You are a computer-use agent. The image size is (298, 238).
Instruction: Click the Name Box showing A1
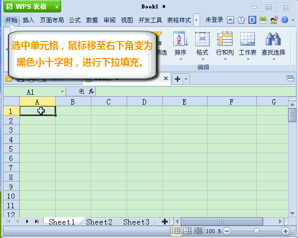click(30, 92)
